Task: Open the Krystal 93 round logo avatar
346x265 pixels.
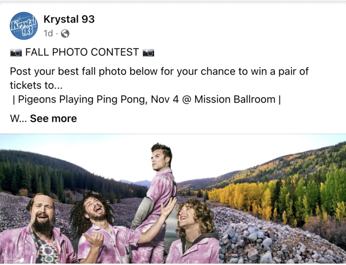Action: click(x=24, y=26)
